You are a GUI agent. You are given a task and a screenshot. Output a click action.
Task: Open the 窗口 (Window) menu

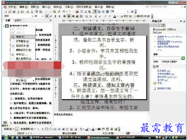[x=99, y=7]
